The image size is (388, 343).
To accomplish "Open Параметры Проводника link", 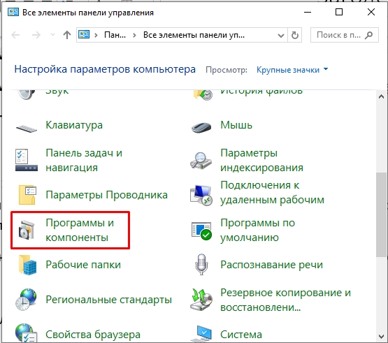I will [107, 195].
